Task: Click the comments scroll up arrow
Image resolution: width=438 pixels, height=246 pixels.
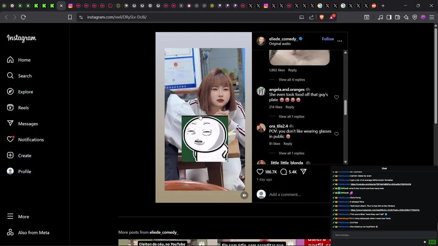Action: click(x=345, y=52)
